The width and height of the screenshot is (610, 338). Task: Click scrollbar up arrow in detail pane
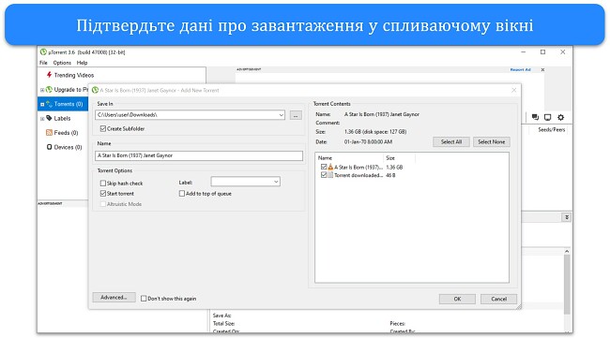tap(567, 252)
